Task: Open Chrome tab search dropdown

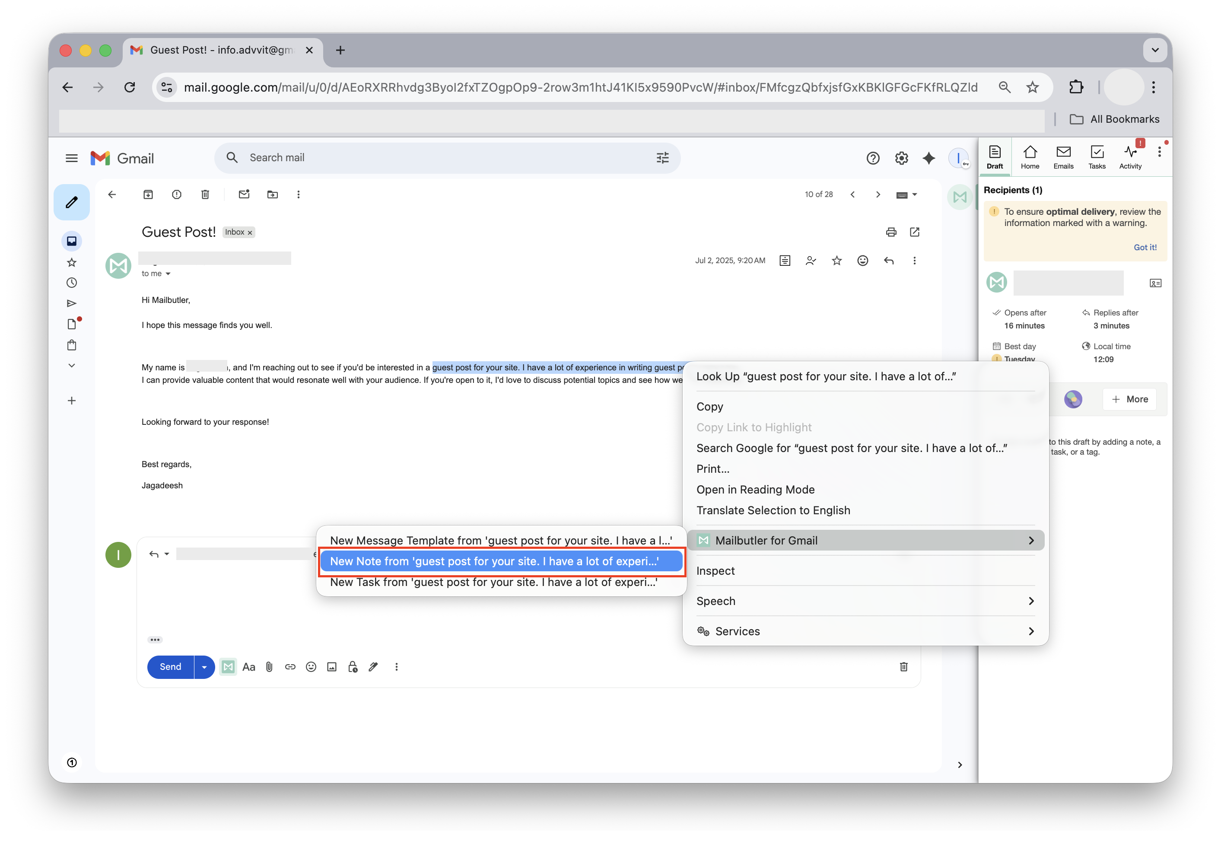Action: point(1154,51)
